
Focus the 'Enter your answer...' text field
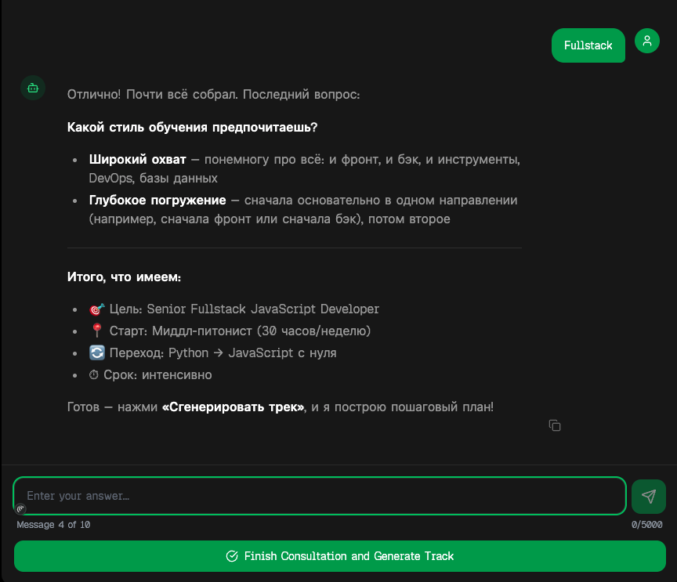(x=320, y=496)
